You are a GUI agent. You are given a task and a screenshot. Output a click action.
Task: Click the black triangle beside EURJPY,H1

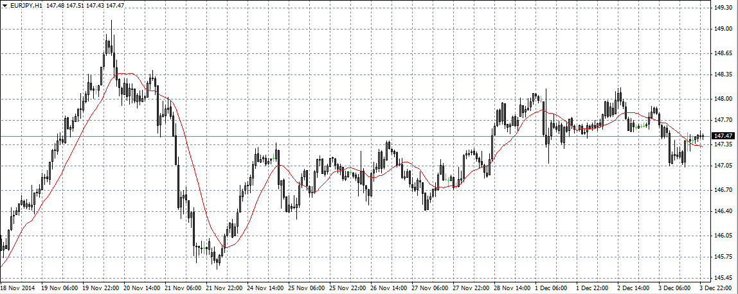(4, 4)
